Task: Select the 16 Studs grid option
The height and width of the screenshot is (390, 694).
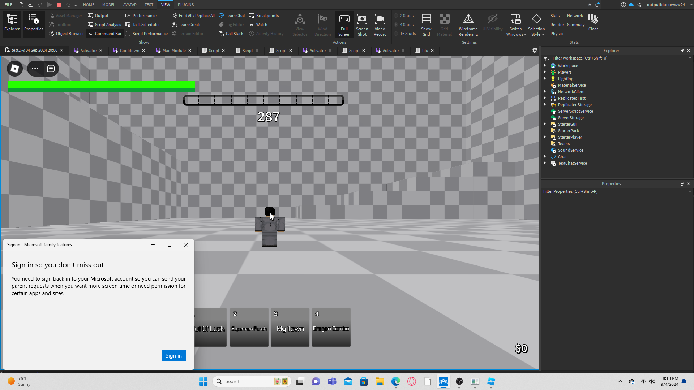Action: tap(404, 34)
